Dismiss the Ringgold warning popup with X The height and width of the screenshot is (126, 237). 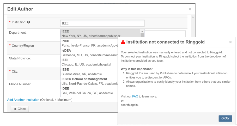tap(230, 42)
